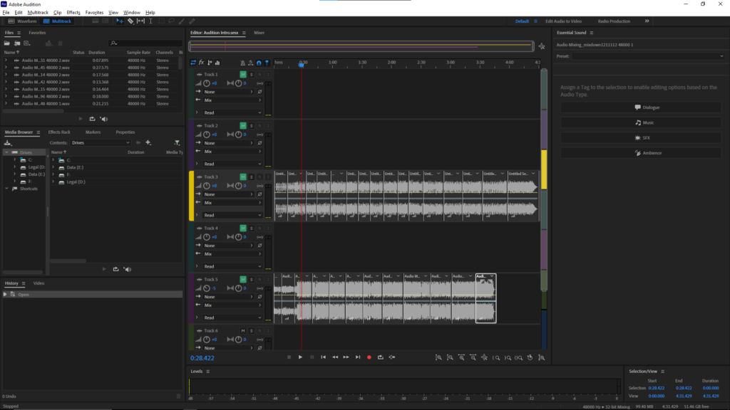The image size is (730, 410).
Task: Click the red Record button
Action: (x=369, y=357)
